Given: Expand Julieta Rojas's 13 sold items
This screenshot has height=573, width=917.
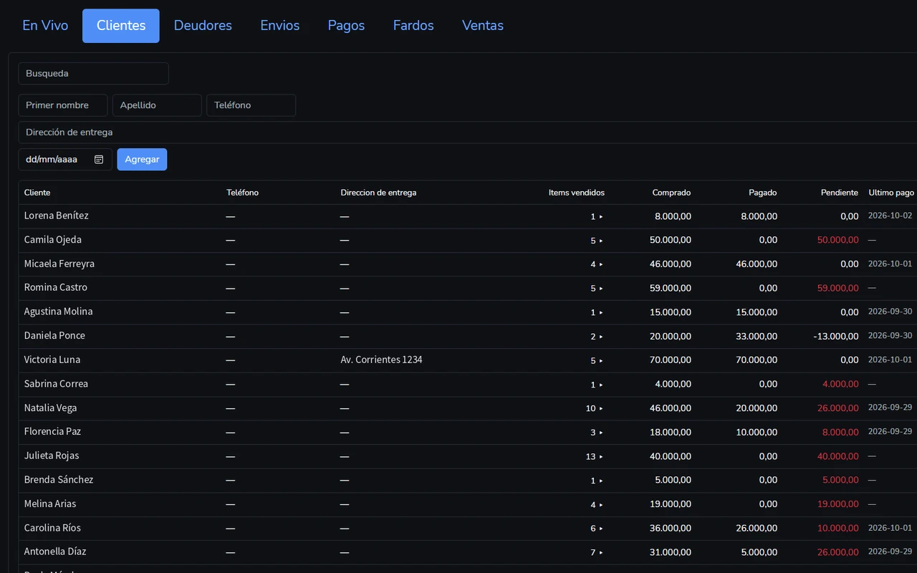Looking at the screenshot, I should click(x=601, y=456).
